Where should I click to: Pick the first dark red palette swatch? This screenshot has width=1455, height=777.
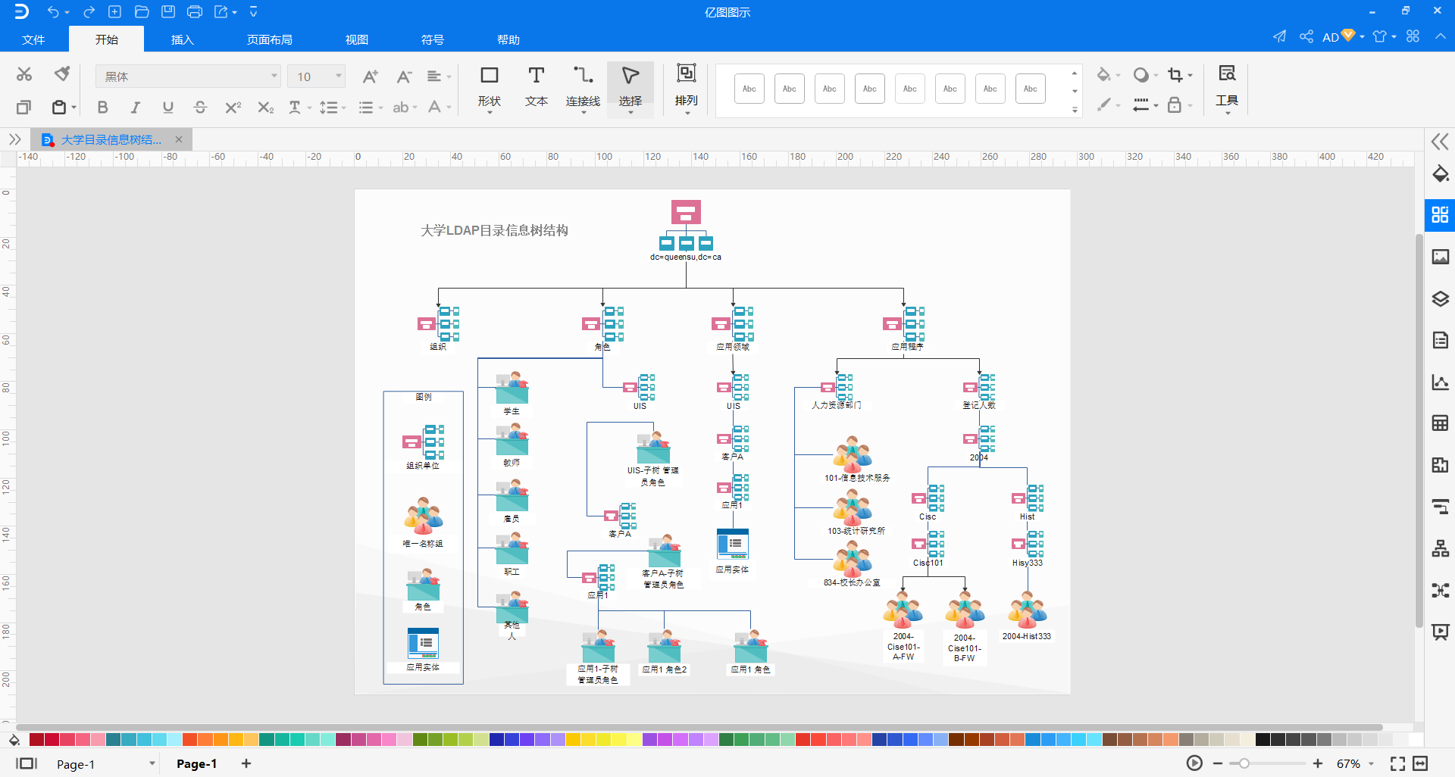[36, 740]
